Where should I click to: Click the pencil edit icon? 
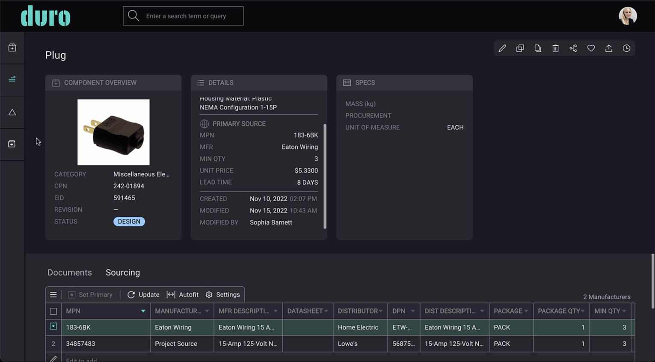[x=502, y=48]
